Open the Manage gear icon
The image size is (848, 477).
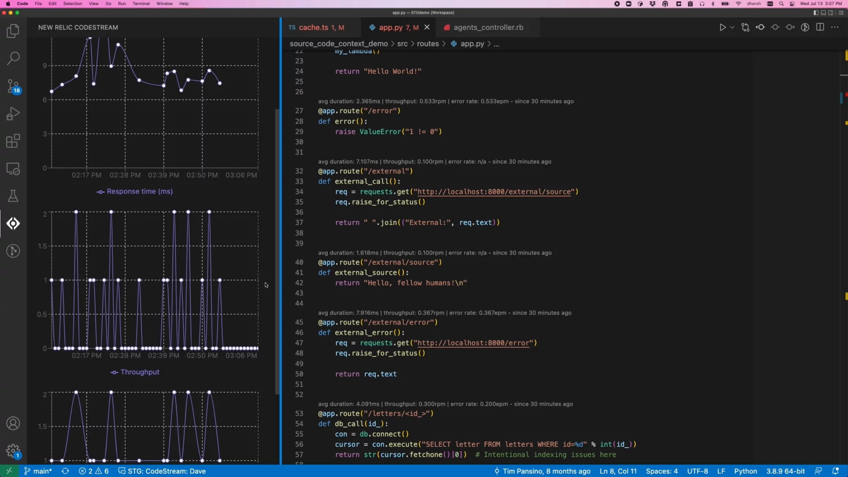coord(13,451)
